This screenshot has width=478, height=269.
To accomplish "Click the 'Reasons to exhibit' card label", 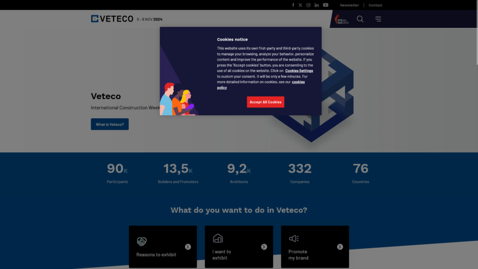I will point(156,255).
